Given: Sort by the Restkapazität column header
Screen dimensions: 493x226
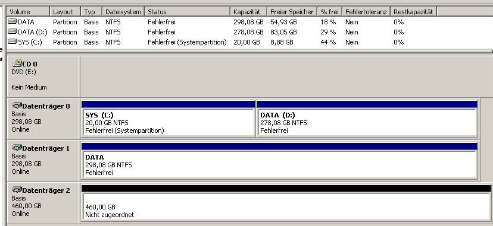Looking at the screenshot, I should click(413, 12).
